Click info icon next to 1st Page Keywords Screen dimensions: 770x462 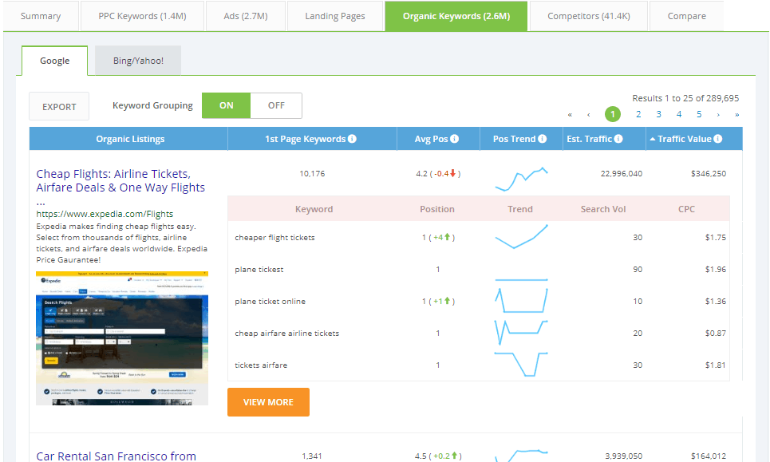point(353,139)
